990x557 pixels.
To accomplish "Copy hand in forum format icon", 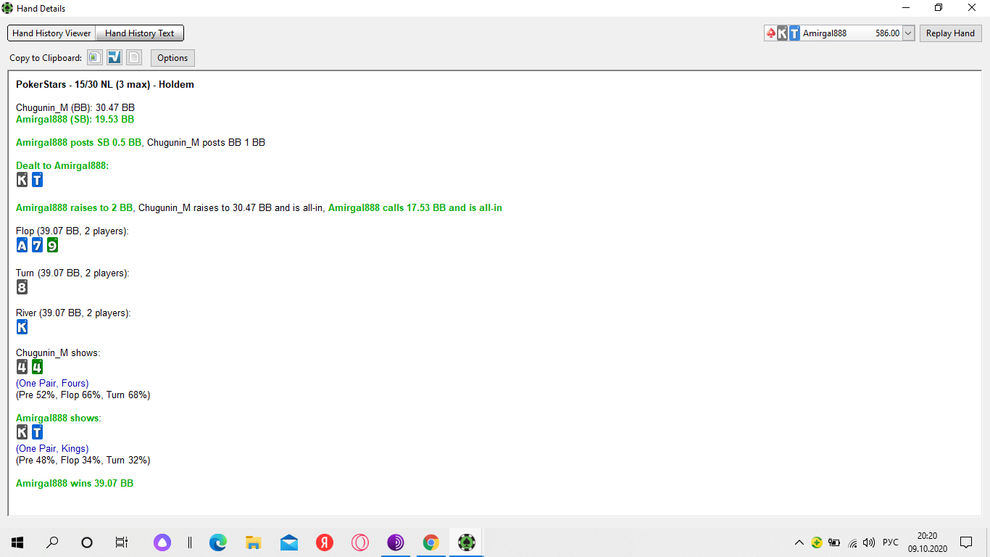I will click(115, 57).
